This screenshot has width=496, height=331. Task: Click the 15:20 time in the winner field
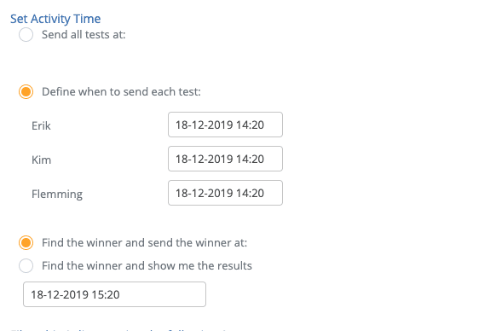(x=106, y=294)
